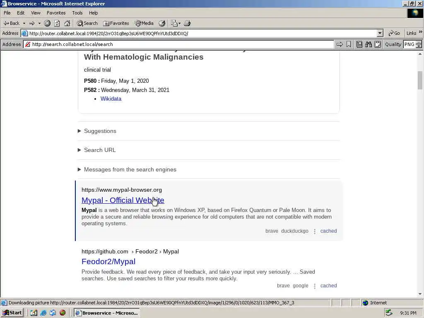Click the IE Forward arrow

coord(32,23)
